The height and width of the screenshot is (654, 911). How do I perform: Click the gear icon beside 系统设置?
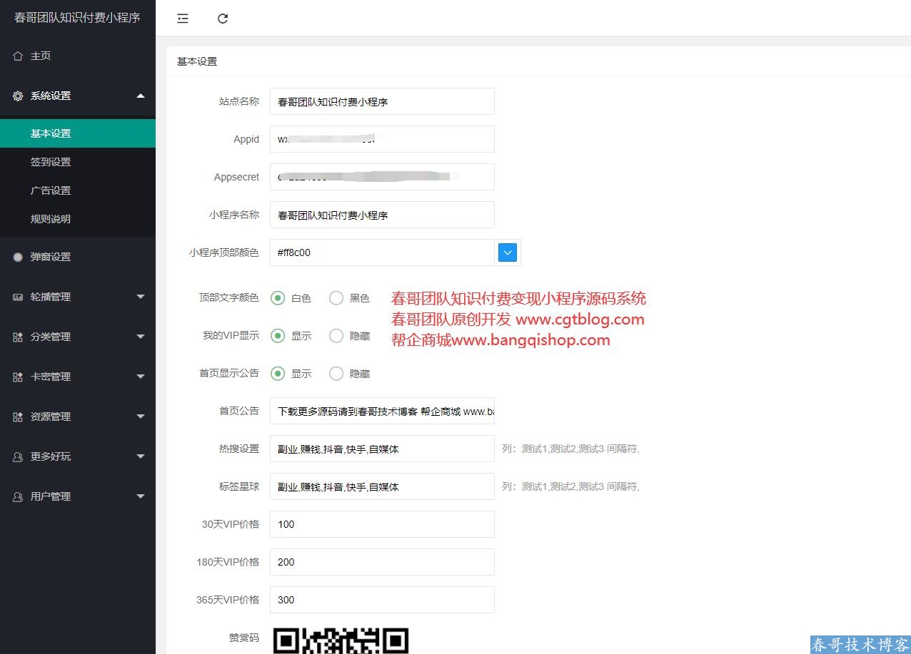point(18,96)
